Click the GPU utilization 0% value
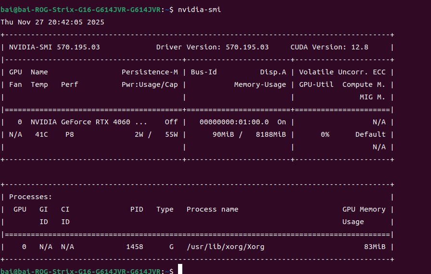Viewport: 431px width, 274px height. [325, 135]
